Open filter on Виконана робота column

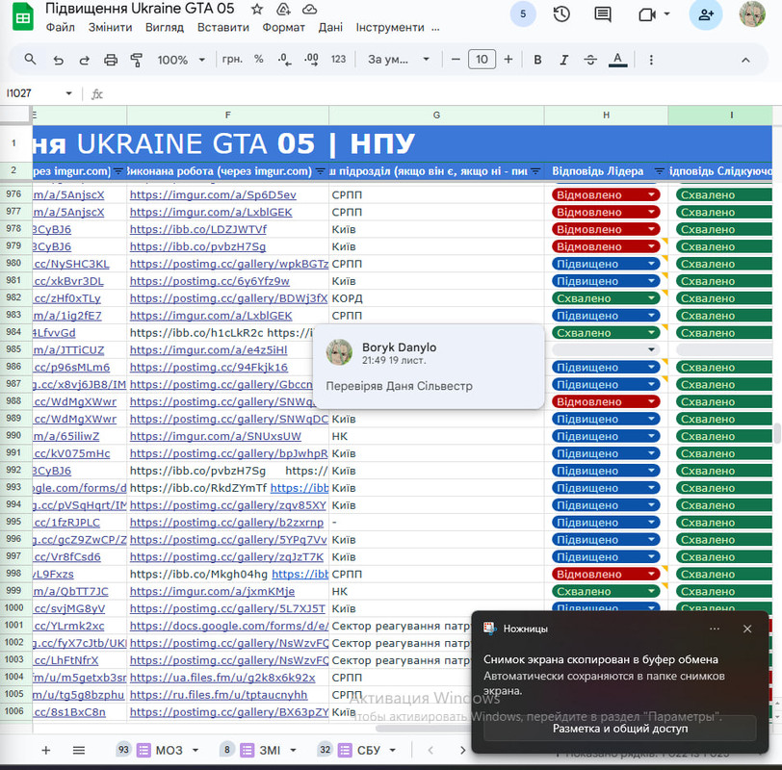(x=321, y=171)
